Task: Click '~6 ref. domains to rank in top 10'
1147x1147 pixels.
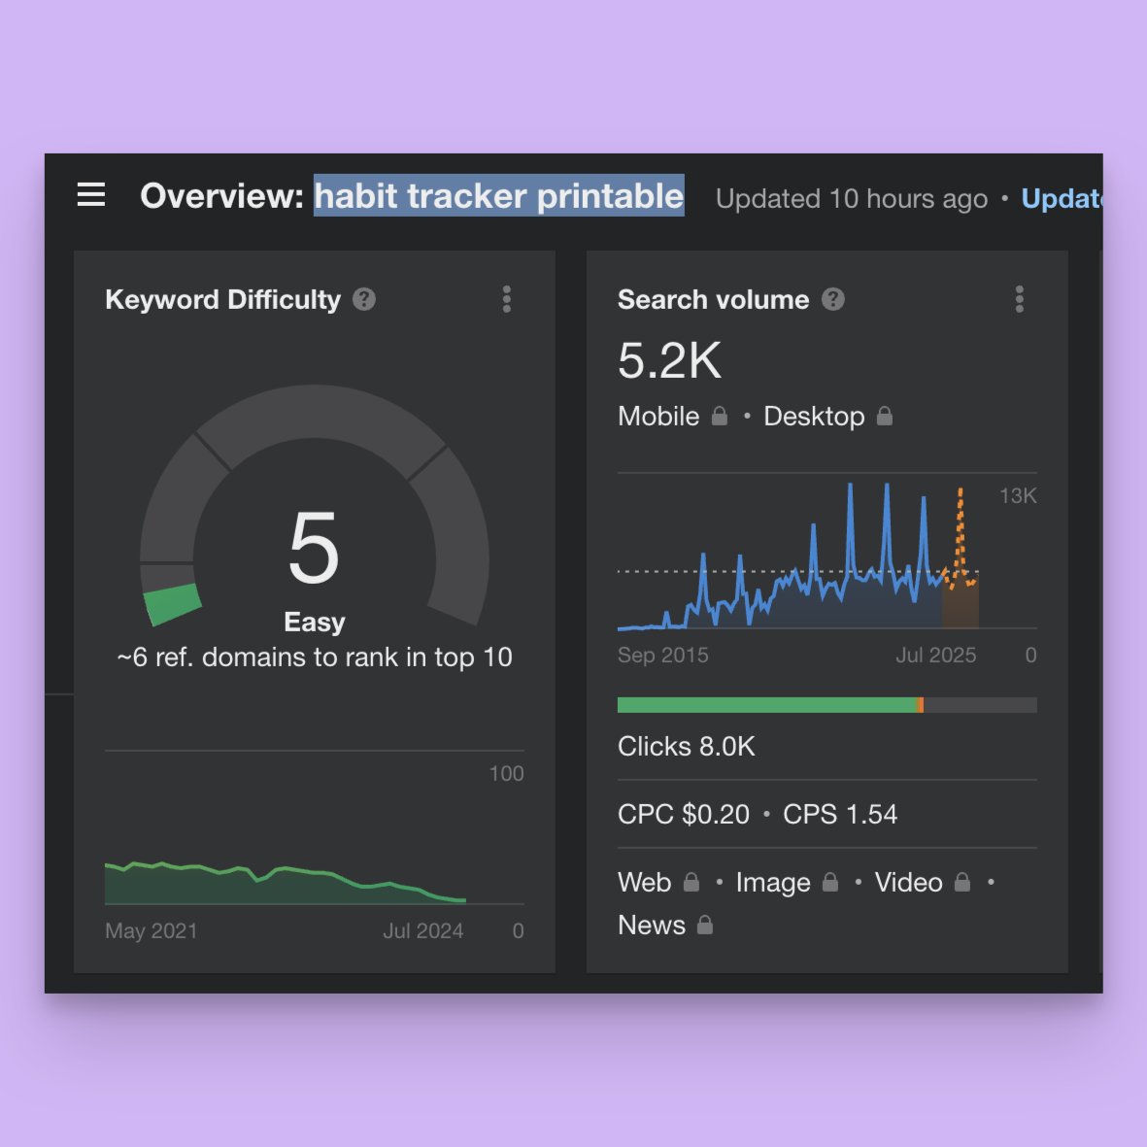Action: pos(315,657)
